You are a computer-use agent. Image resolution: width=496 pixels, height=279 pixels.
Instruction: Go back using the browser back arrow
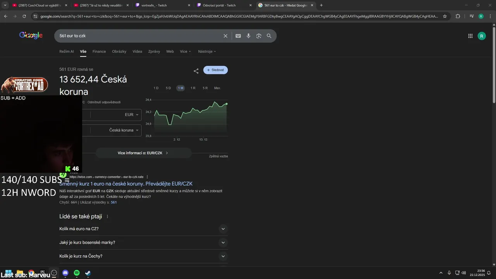pyautogui.click(x=5, y=16)
